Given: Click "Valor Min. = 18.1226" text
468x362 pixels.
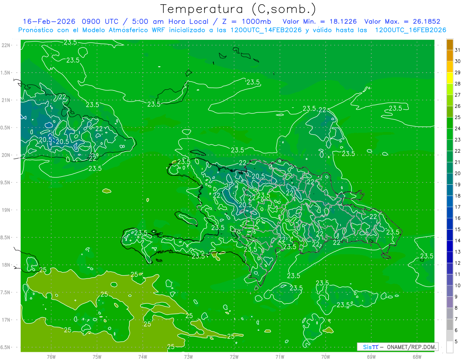Looking at the screenshot, I should (319, 21).
